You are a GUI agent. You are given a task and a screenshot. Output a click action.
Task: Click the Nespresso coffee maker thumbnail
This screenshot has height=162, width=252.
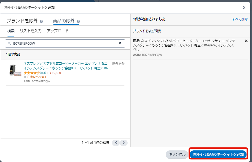tap(14, 70)
